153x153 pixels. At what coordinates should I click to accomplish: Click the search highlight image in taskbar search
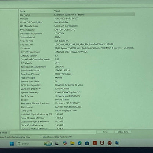(x=48, y=143)
